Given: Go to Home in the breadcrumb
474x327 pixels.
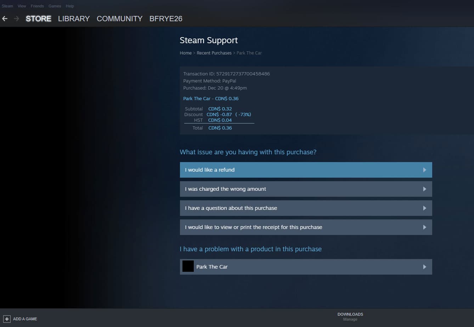Looking at the screenshot, I should 186,53.
